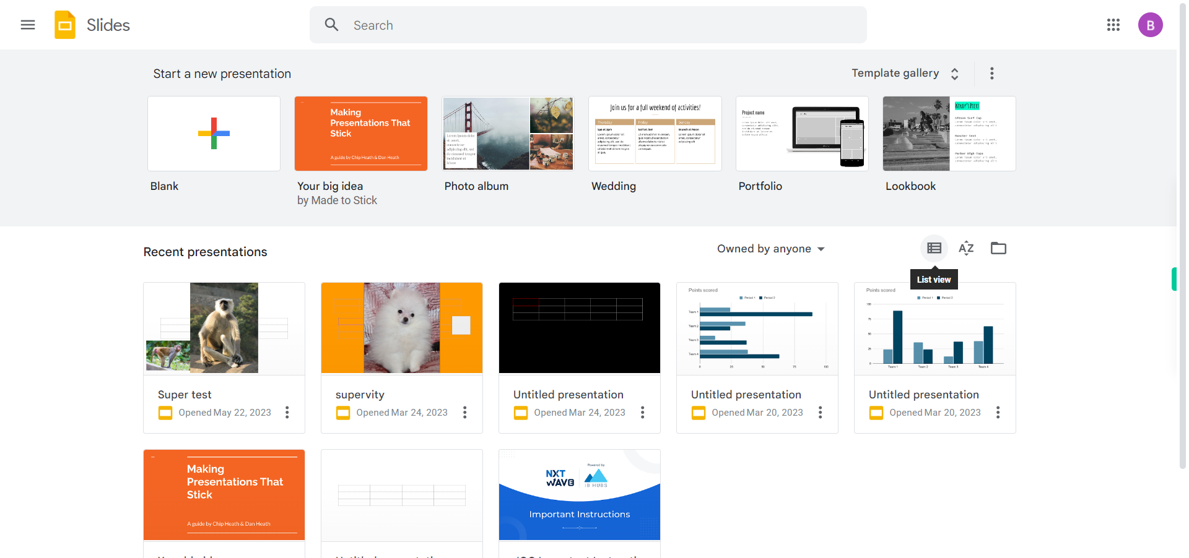The image size is (1189, 558).
Task: Click the 'Wedding' template label
Action: point(614,186)
